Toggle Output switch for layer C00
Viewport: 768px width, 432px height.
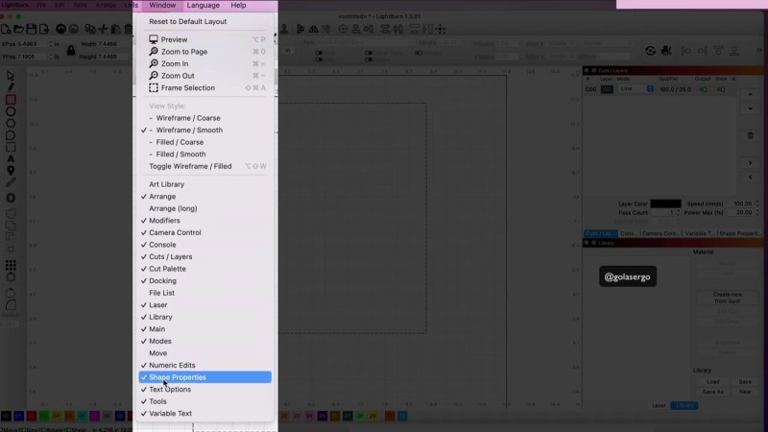(x=705, y=89)
